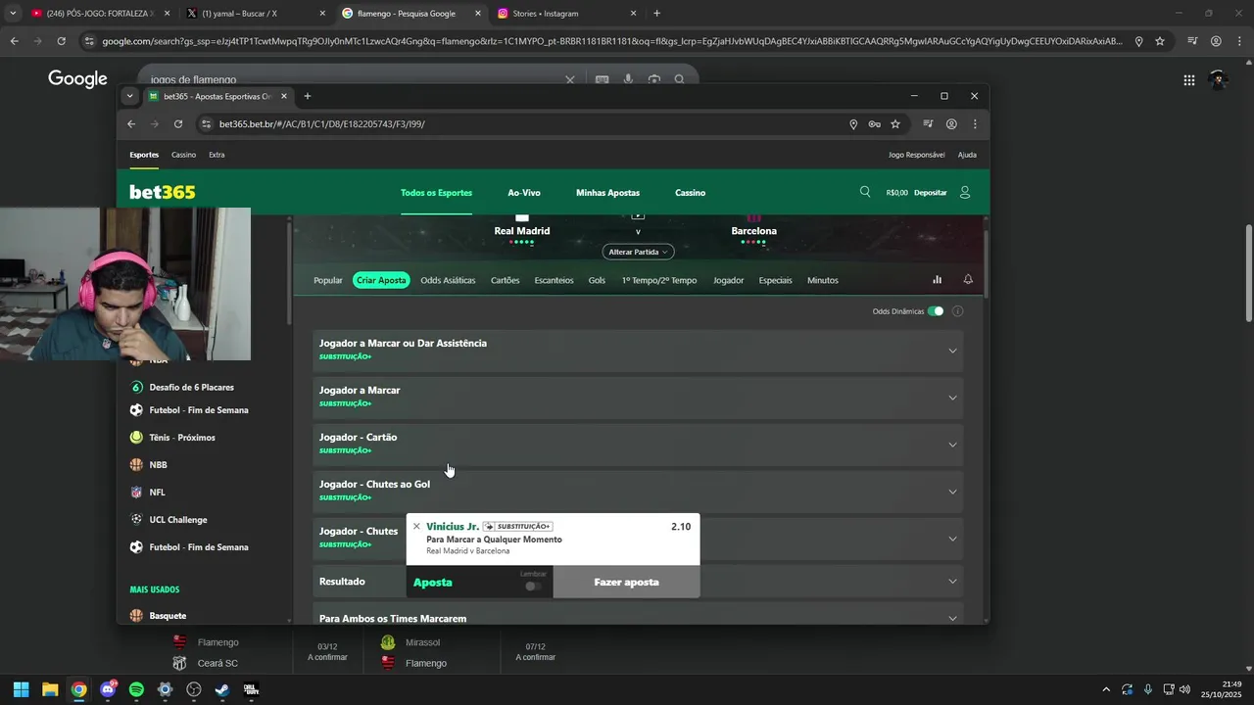Toggle the Odds Dinâmicas switch
Screen dimensions: 1254x705
pyautogui.click(x=936, y=311)
